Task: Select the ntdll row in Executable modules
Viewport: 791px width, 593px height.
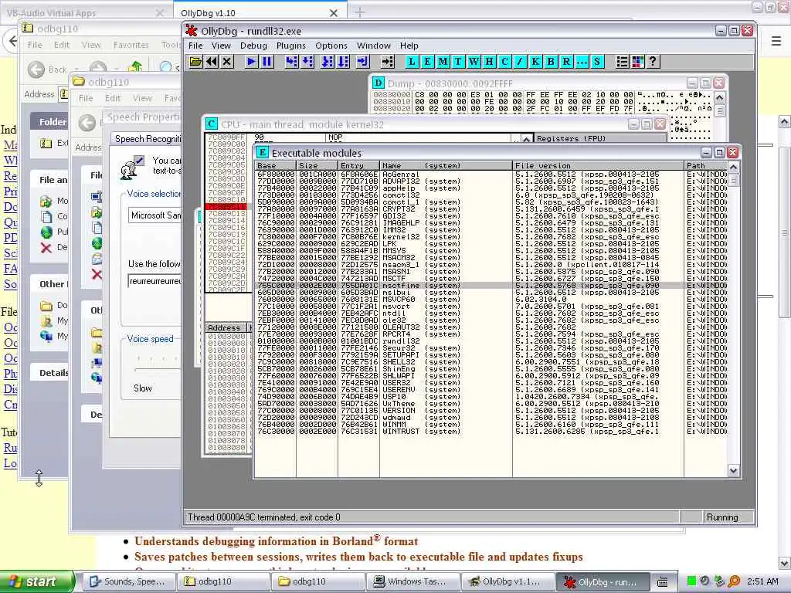Action: point(491,313)
